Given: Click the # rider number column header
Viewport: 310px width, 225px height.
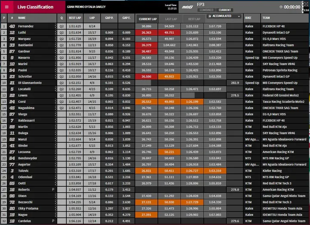Looking at the screenshot, I should click(x=12, y=18).
